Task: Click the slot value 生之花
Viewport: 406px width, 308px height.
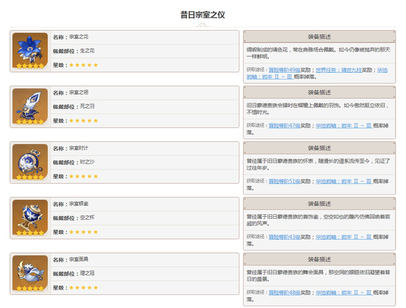Action: pos(87,51)
